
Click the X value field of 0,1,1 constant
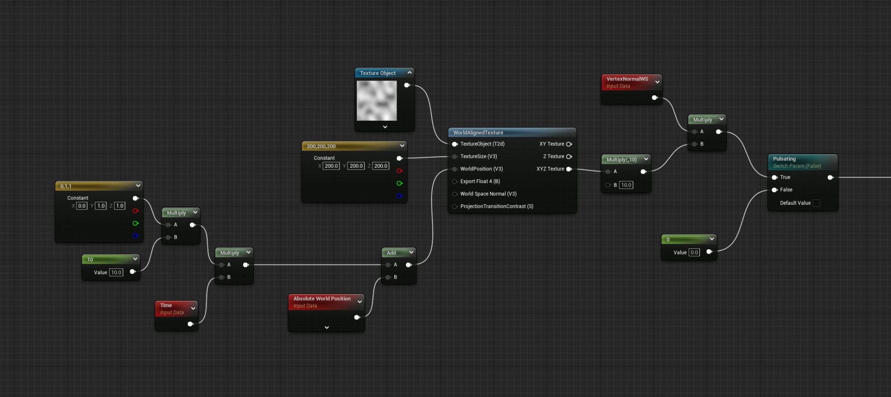(x=82, y=206)
